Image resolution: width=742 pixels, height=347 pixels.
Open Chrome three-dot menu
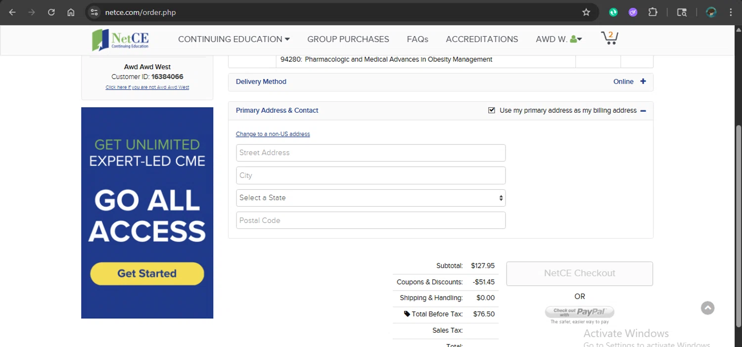[731, 12]
